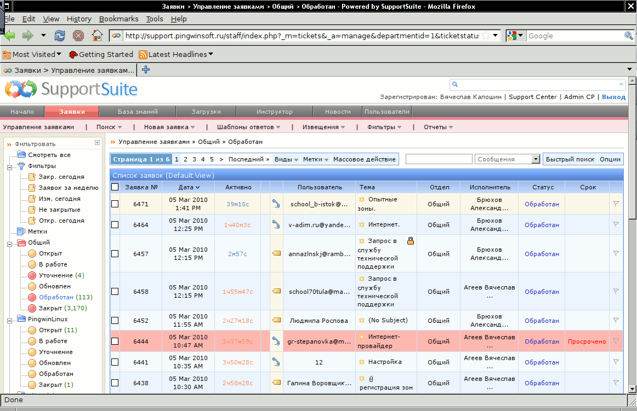Image resolution: width=637 pixels, height=411 pixels.
Task: Click the Firefox reload page button
Action: [x=60, y=36]
